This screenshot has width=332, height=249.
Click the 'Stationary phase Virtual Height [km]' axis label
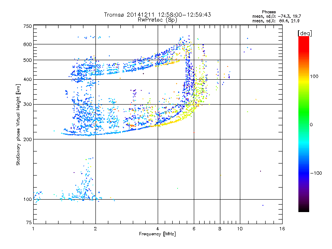click(x=18, y=124)
